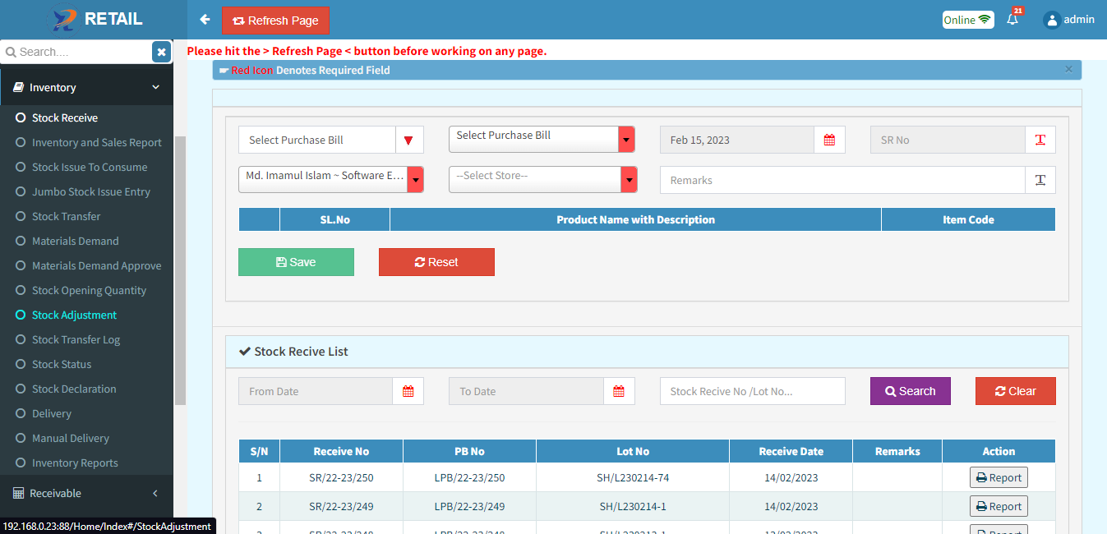
Task: Click the Stock Recive No /Lot No input
Action: pos(752,391)
